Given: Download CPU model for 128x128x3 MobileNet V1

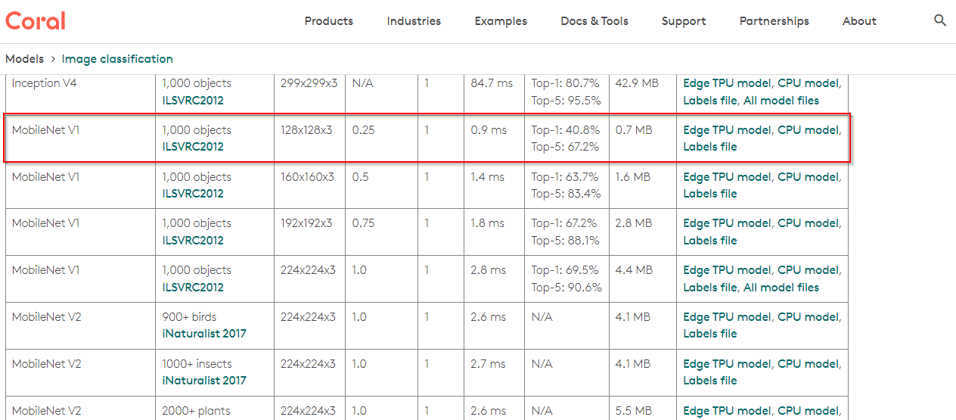Looking at the screenshot, I should click(x=808, y=130).
